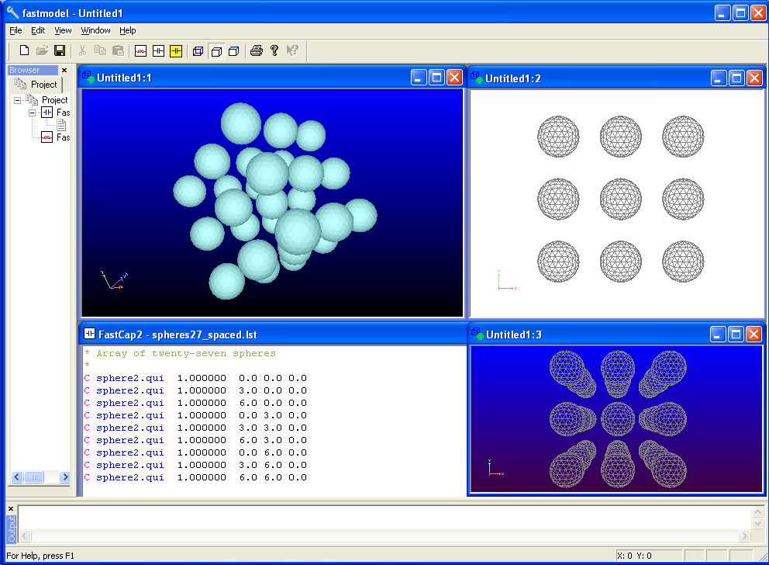Click the blue capacitor FastCap toolbar icon
Screen dimensions: 769x565
[x=158, y=51]
